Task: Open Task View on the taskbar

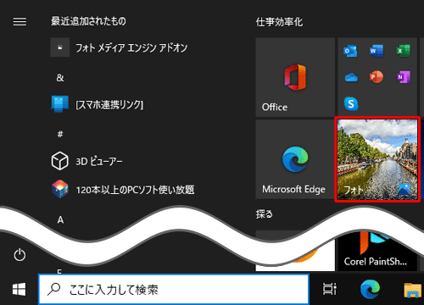Action: click(330, 289)
